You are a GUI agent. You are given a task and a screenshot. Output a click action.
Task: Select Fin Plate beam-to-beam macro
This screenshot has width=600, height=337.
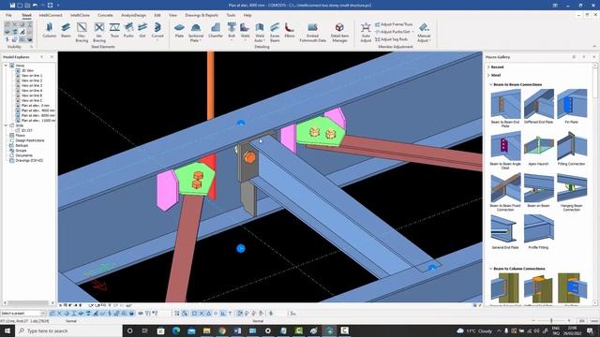tap(572, 107)
